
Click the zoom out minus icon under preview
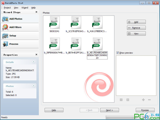point(149,100)
